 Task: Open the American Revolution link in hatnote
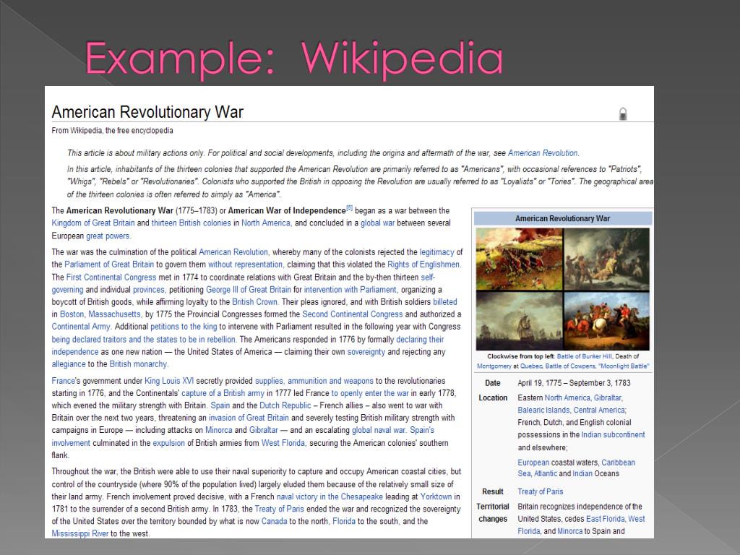pos(543,153)
